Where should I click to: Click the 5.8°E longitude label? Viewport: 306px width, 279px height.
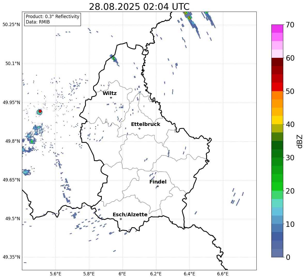click(x=89, y=274)
